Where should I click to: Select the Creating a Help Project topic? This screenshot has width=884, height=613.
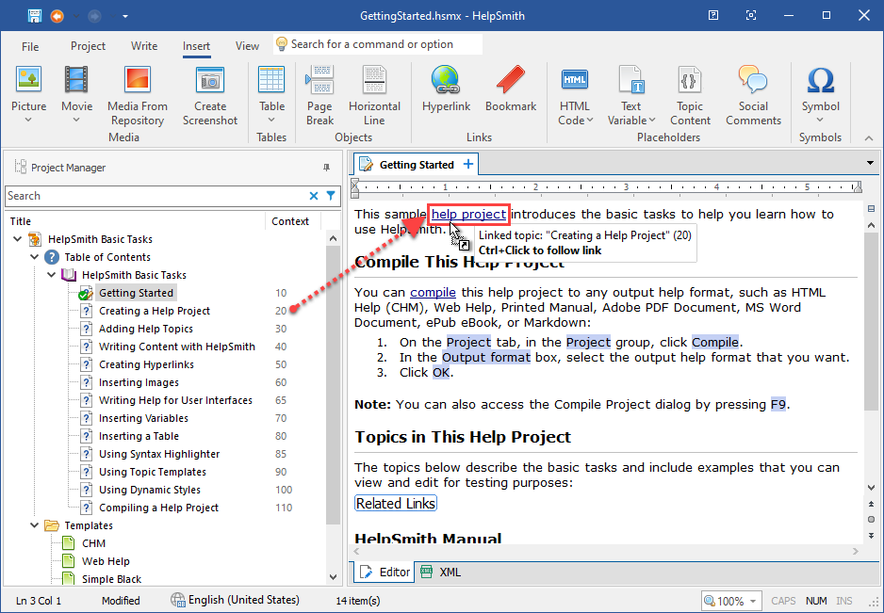(155, 311)
